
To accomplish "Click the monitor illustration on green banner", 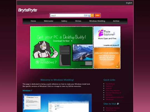I will [82, 55].
